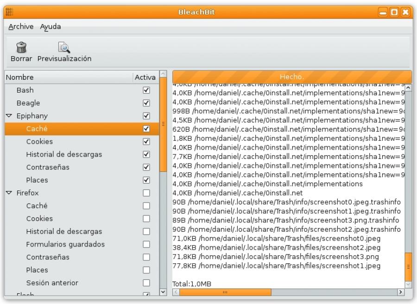Toggle the Epiphany Caché checkbox

click(146, 129)
